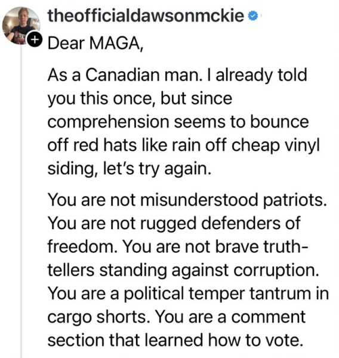The image size is (339, 358).
Task: Click 'you this once, but since' line
Action: point(140,99)
